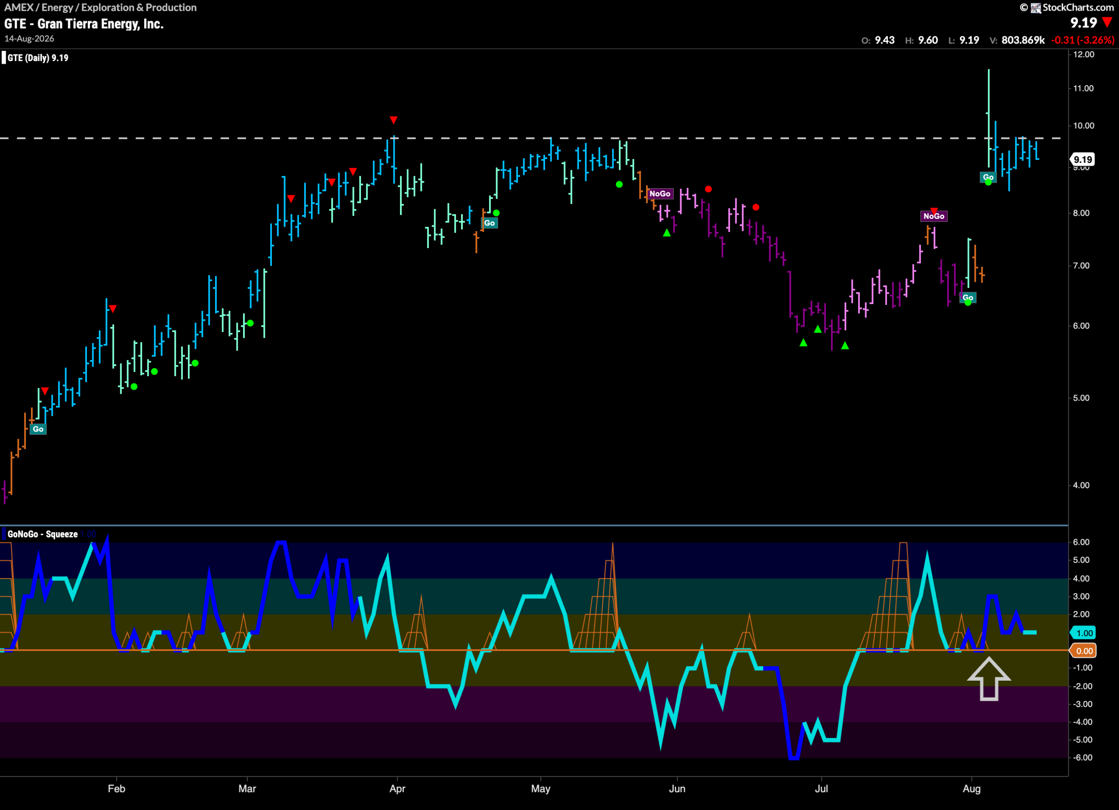Click the red circle near early June
1119x810 pixels.
coord(709,189)
